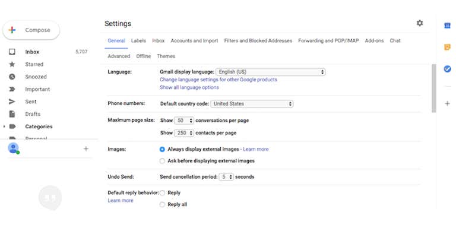Click the Compose button
This screenshot has width=456, height=228.
coord(31,30)
